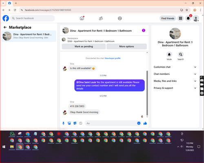The image size is (204, 163).
Task: Open the Dina Apartment For Rent conversation
Action: click(29, 36)
